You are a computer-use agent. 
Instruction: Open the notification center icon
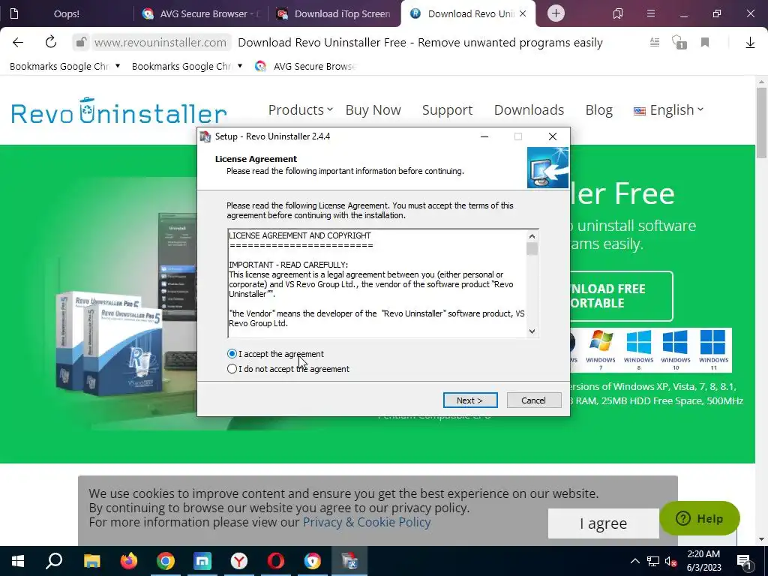[x=744, y=561]
